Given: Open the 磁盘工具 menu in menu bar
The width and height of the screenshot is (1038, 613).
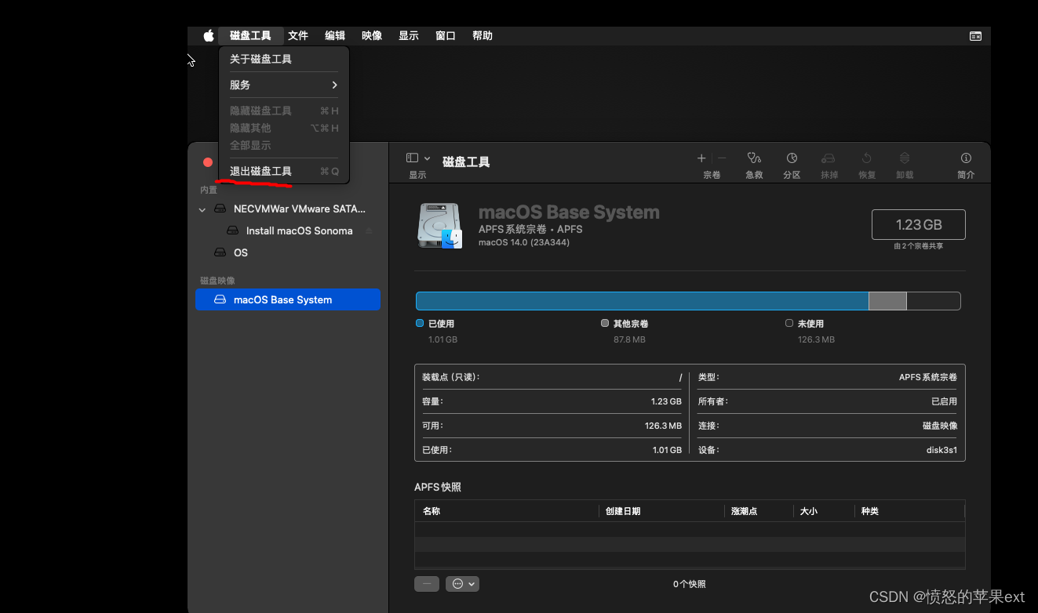Looking at the screenshot, I should (250, 35).
